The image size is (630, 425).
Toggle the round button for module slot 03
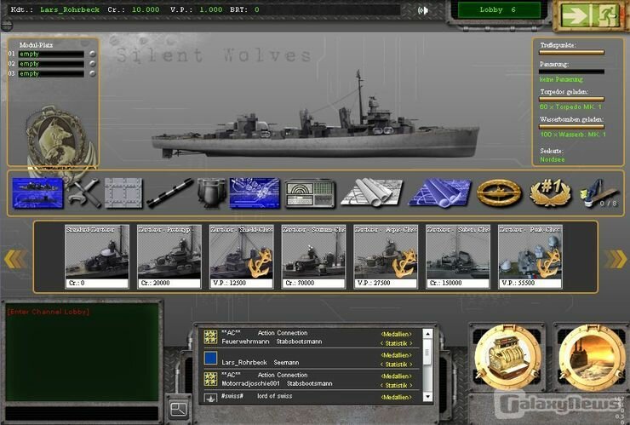93,74
